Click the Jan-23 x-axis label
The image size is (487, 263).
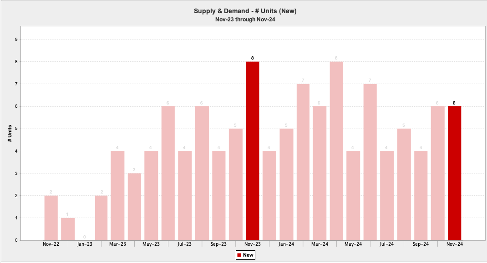tap(84, 244)
